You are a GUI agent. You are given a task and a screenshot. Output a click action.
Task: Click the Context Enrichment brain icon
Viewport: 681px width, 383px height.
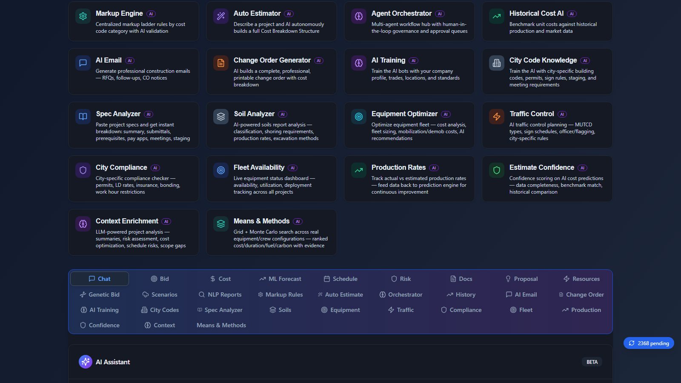pos(83,224)
